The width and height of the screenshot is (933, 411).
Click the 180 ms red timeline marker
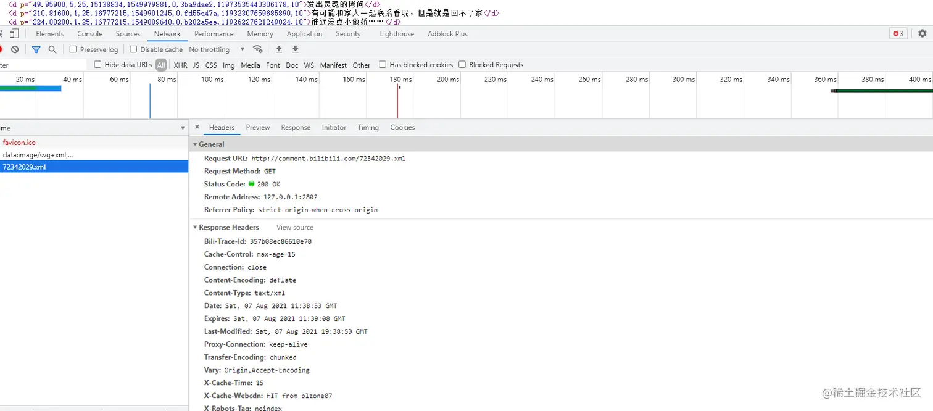pyautogui.click(x=397, y=101)
